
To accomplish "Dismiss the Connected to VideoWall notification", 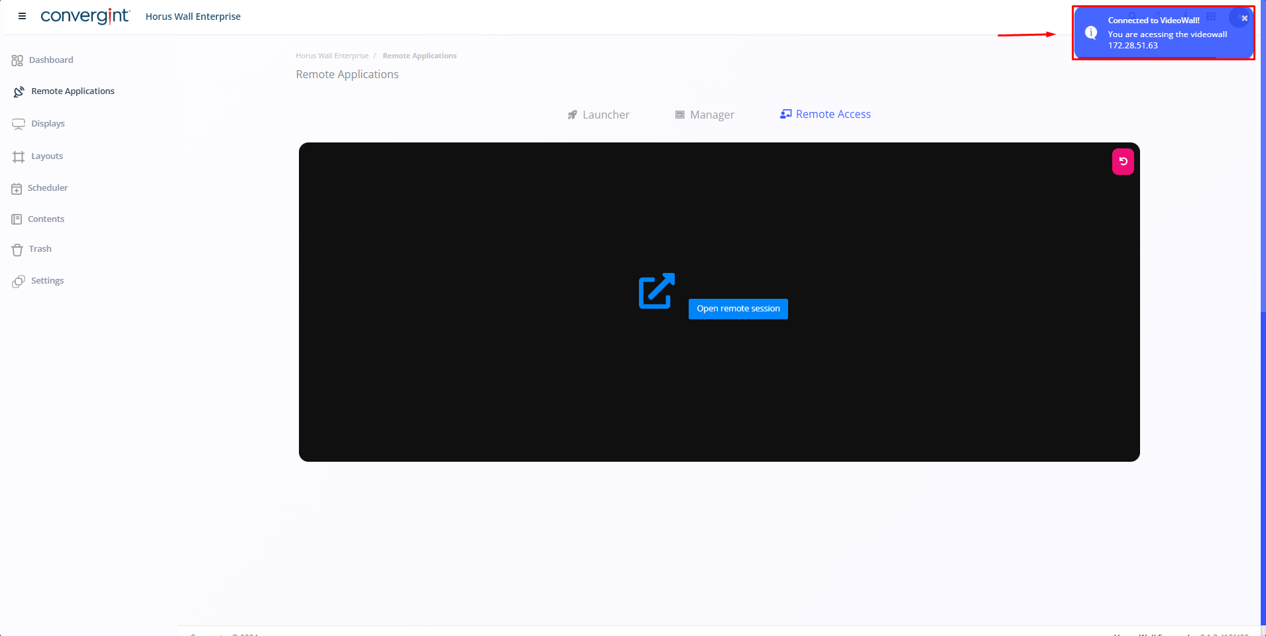I will coord(1244,19).
